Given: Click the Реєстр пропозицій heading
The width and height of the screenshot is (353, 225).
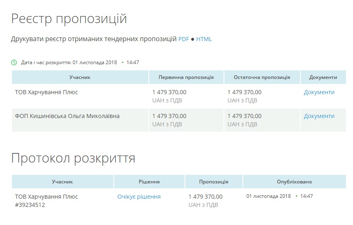Looking at the screenshot, I should tap(69, 19).
